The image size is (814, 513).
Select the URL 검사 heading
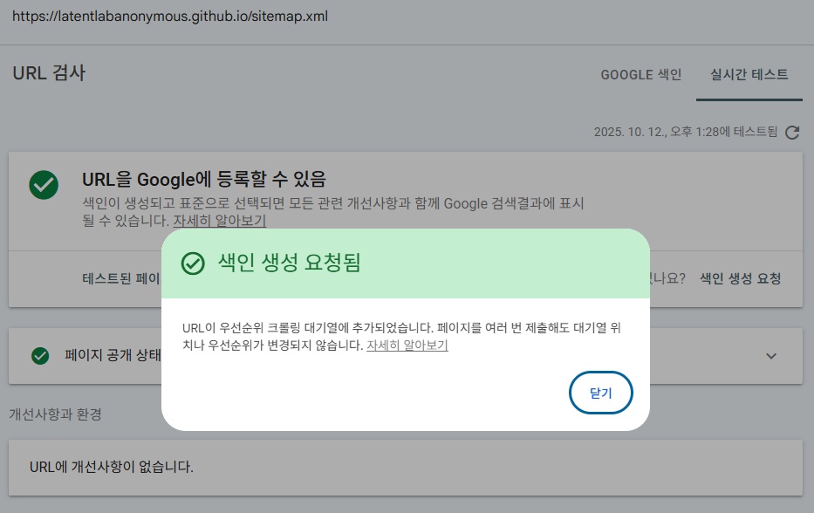click(x=47, y=73)
